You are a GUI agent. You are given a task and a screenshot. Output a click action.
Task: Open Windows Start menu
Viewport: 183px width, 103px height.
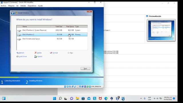click(55, 98)
